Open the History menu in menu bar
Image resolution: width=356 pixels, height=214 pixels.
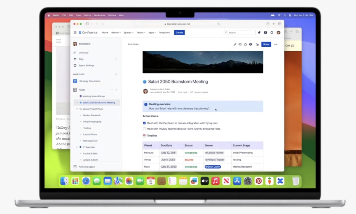pos(88,15)
